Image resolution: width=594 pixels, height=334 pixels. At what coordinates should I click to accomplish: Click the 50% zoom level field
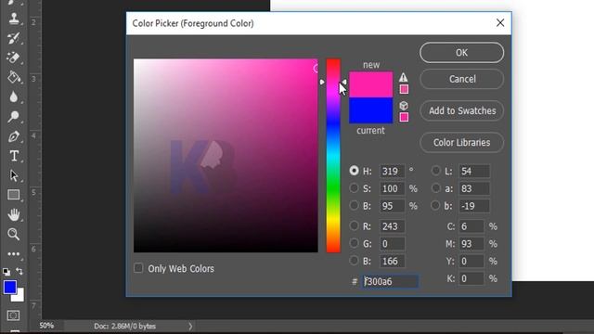coord(47,326)
